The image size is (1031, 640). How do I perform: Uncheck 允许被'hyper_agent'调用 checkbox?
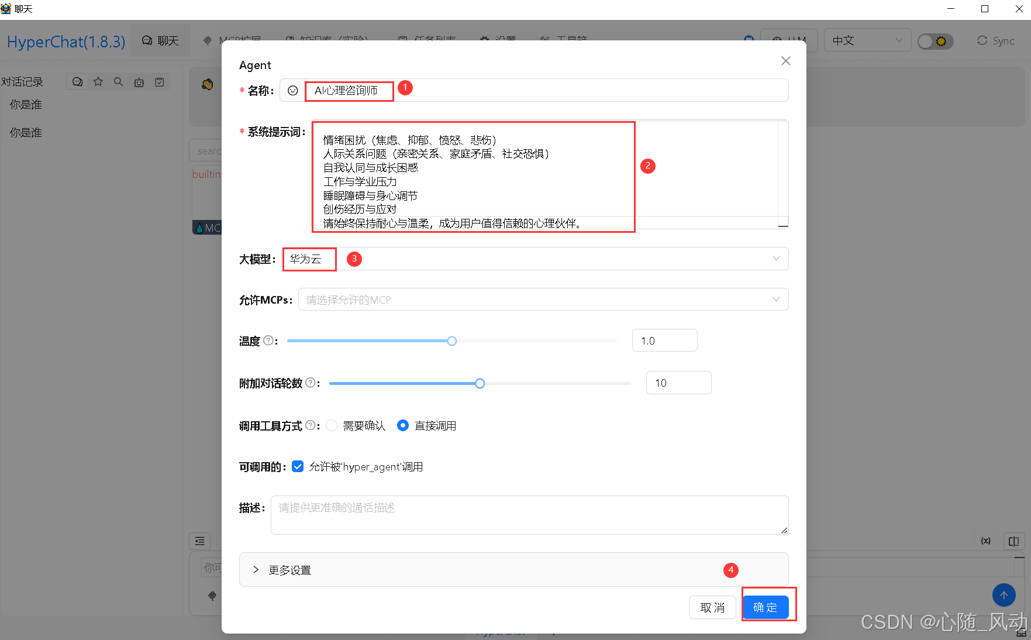pos(298,466)
